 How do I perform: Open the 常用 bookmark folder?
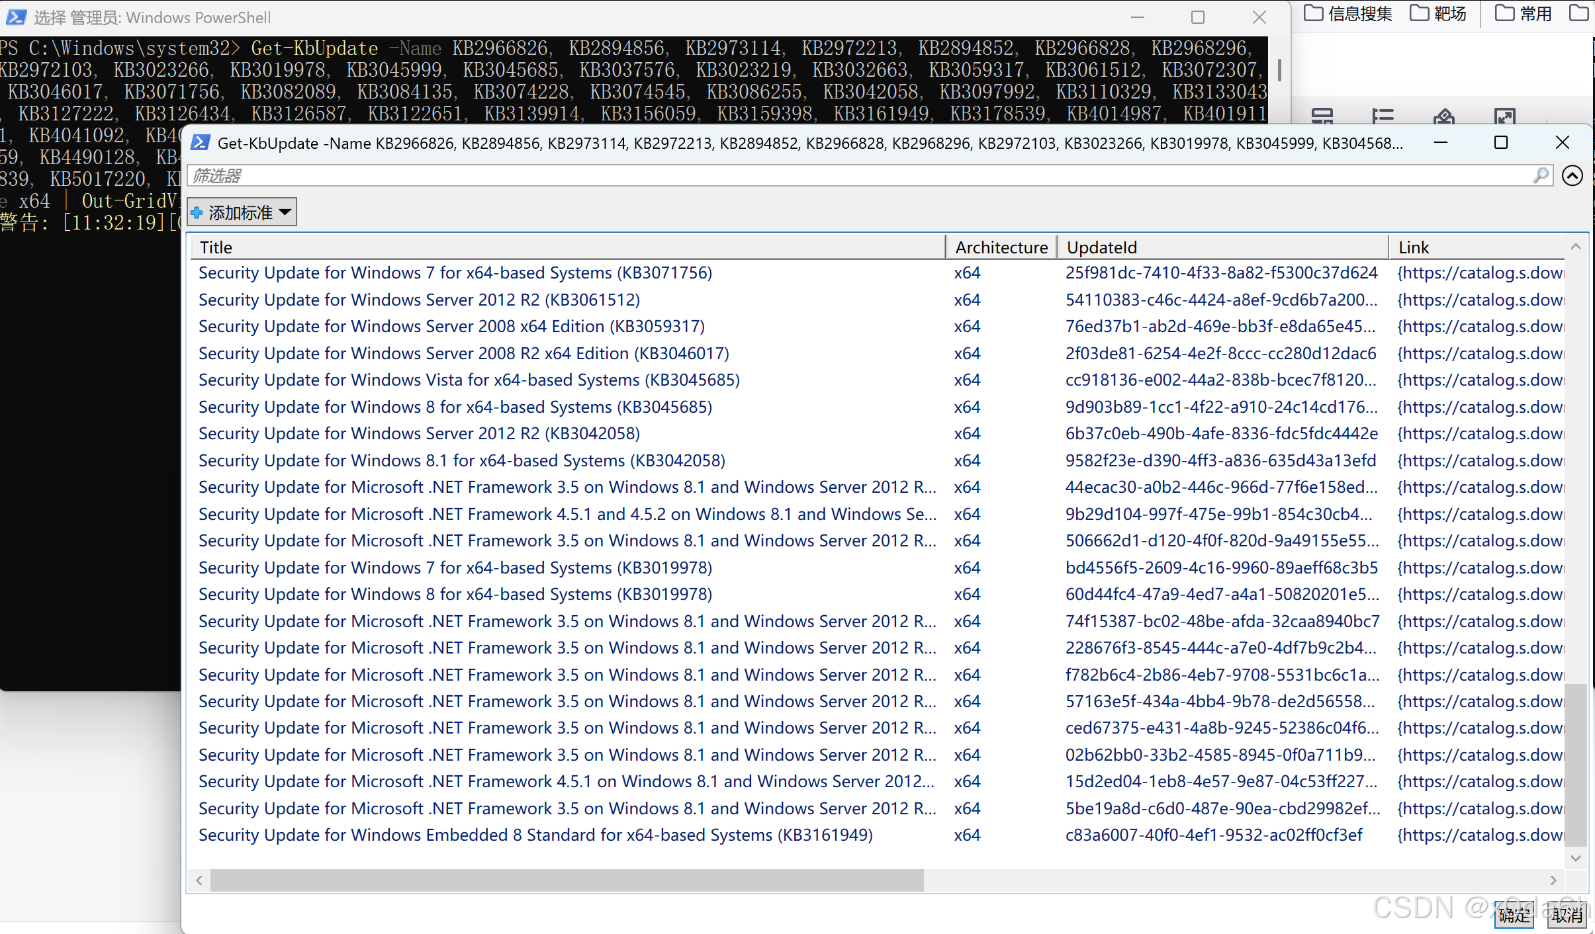click(1524, 14)
